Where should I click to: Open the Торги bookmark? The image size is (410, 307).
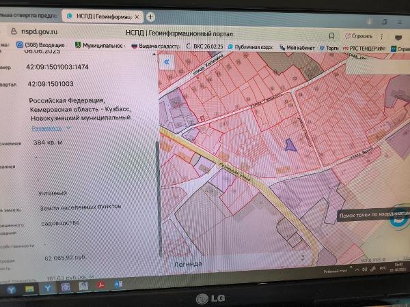tap(329, 48)
